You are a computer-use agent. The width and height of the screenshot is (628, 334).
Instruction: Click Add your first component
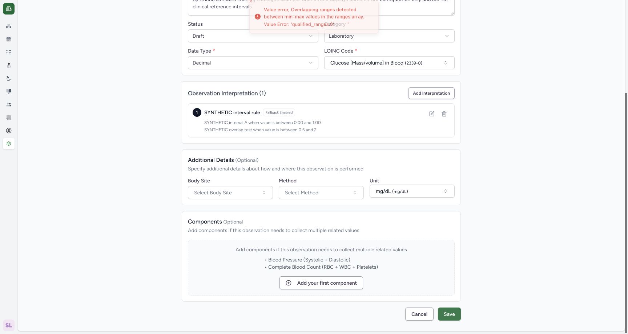pos(321,283)
